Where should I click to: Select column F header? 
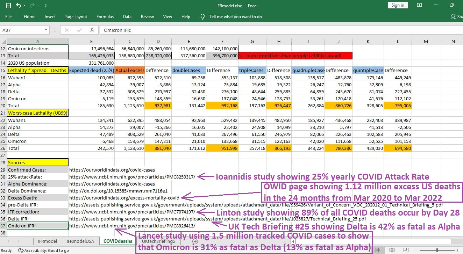point(222,42)
